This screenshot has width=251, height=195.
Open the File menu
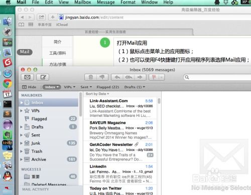[x=35, y=3]
